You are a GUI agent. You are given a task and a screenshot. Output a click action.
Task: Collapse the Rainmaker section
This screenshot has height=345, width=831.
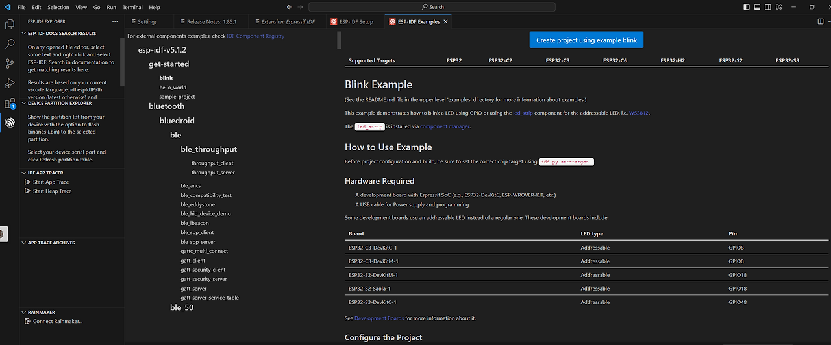point(23,312)
